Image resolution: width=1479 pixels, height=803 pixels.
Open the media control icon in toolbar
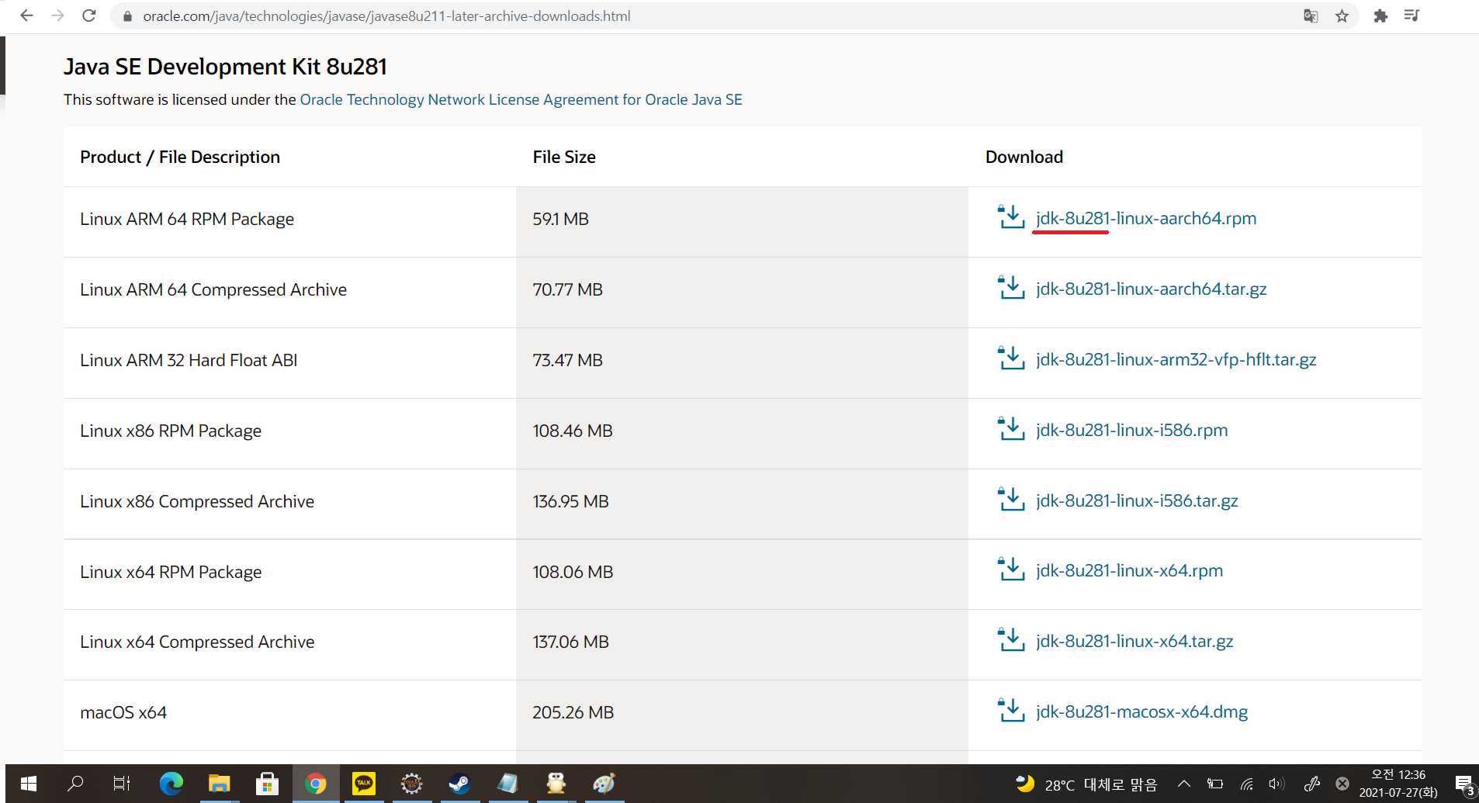[1411, 16]
